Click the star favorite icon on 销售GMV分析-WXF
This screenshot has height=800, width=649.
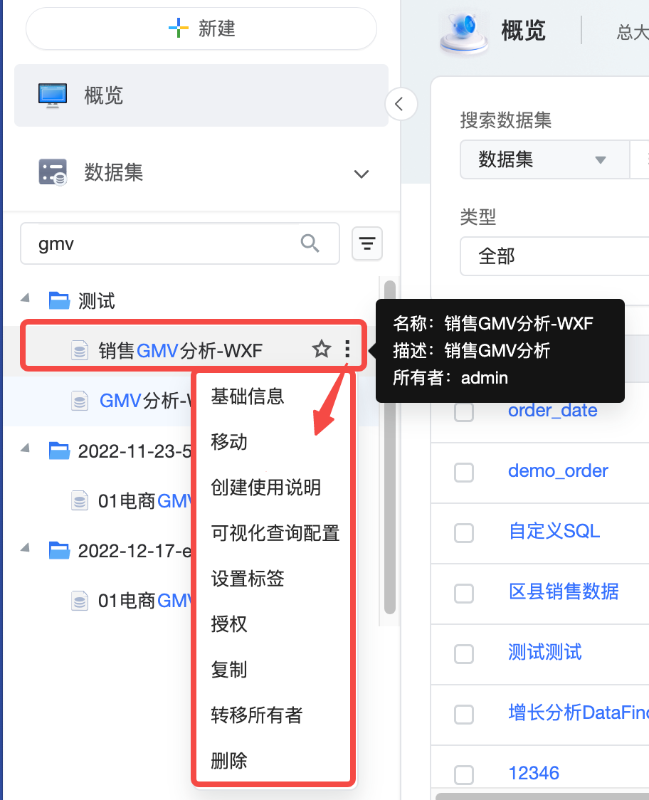322,349
